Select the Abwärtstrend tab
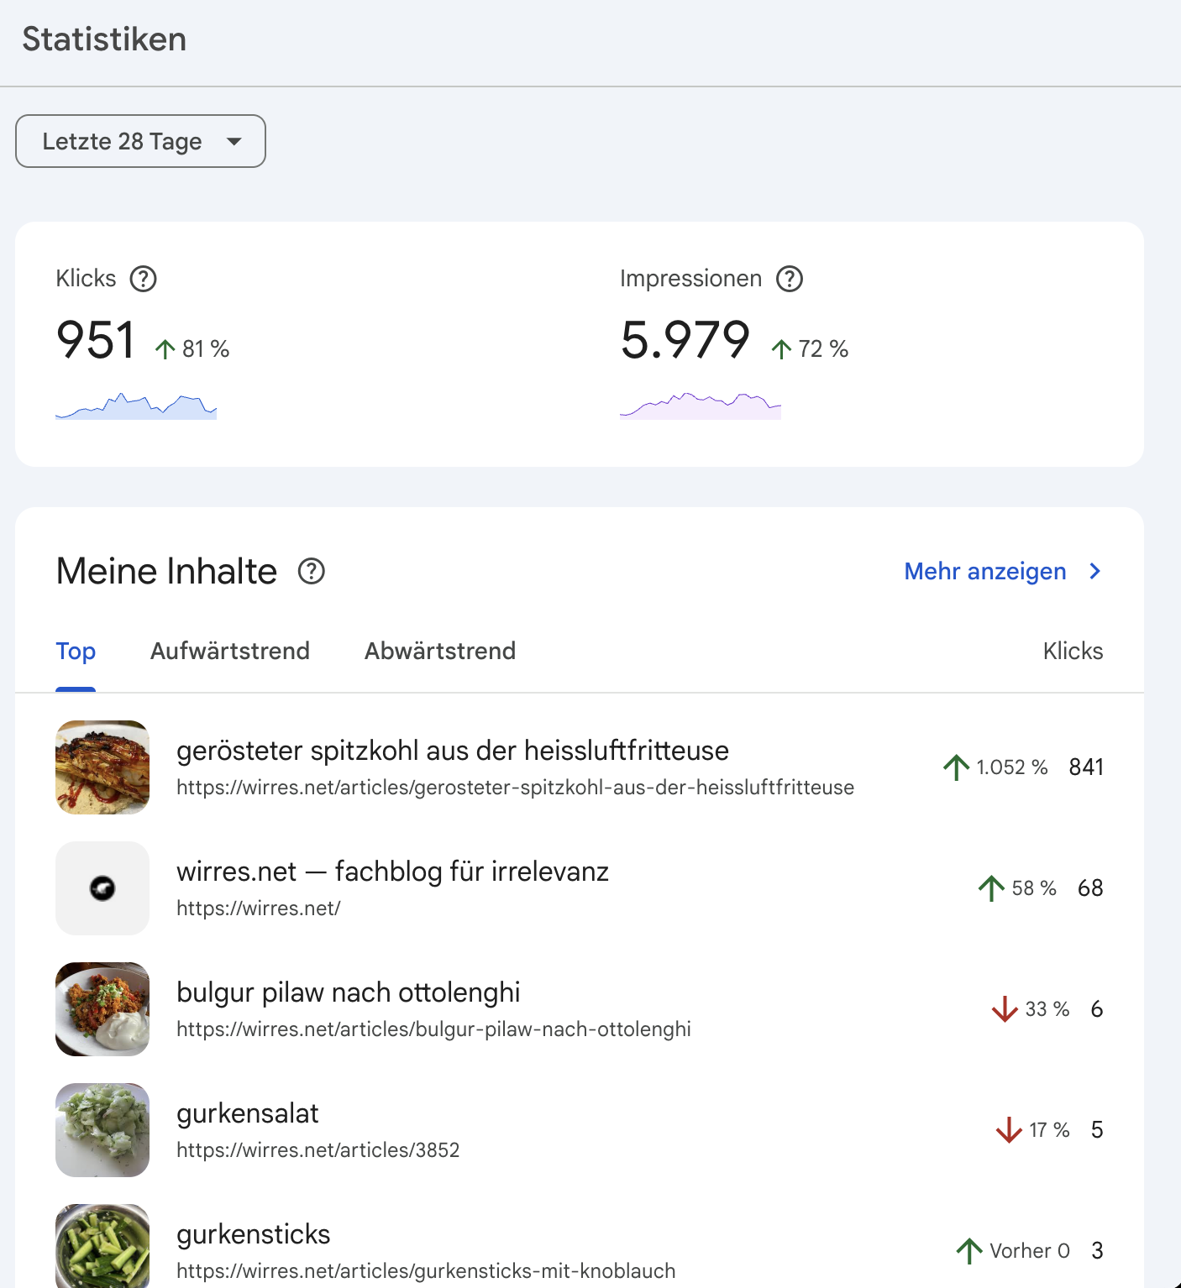Image resolution: width=1181 pixels, height=1288 pixels. (x=439, y=652)
